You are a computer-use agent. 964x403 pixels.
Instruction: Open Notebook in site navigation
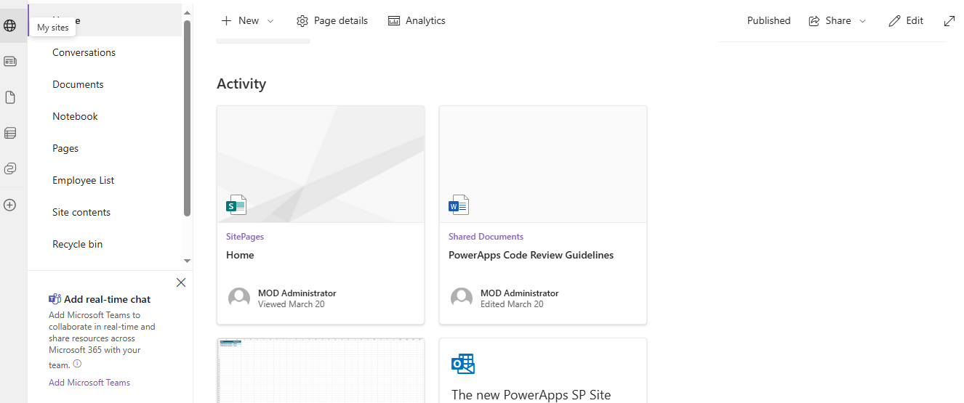point(75,116)
